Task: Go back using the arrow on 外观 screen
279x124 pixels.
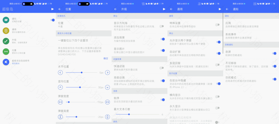Action: click(x=115, y=9)
